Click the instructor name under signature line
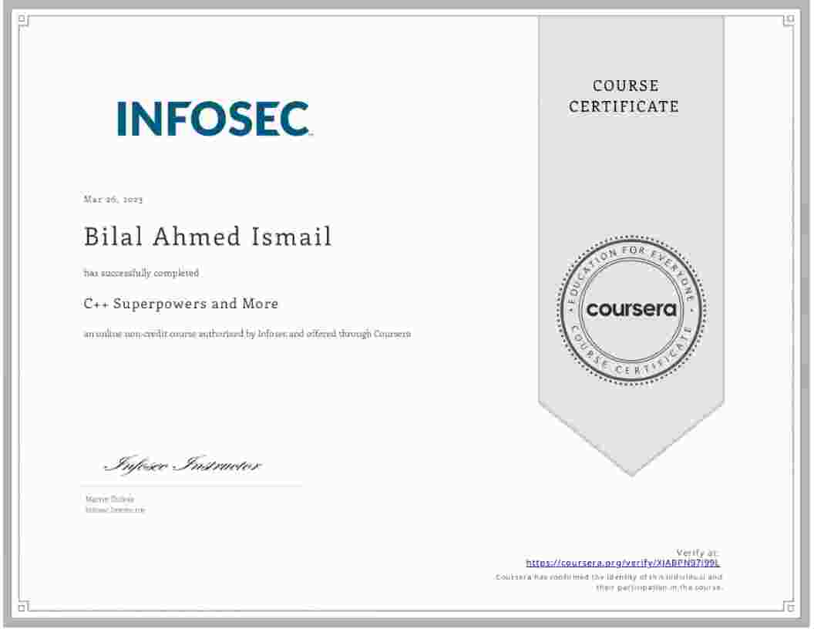 (x=99, y=499)
